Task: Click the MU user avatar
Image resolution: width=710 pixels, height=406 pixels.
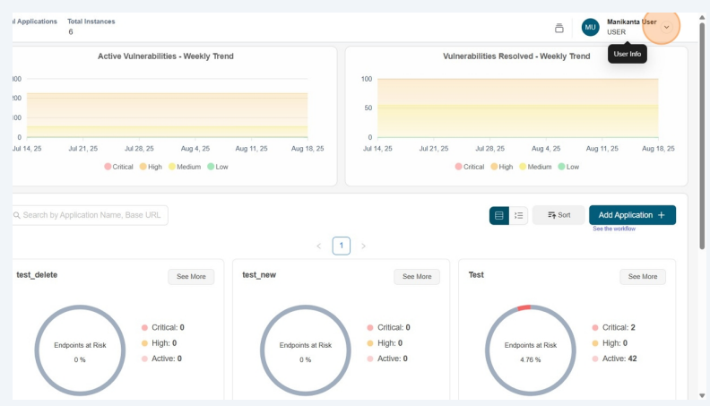Action: click(x=590, y=28)
